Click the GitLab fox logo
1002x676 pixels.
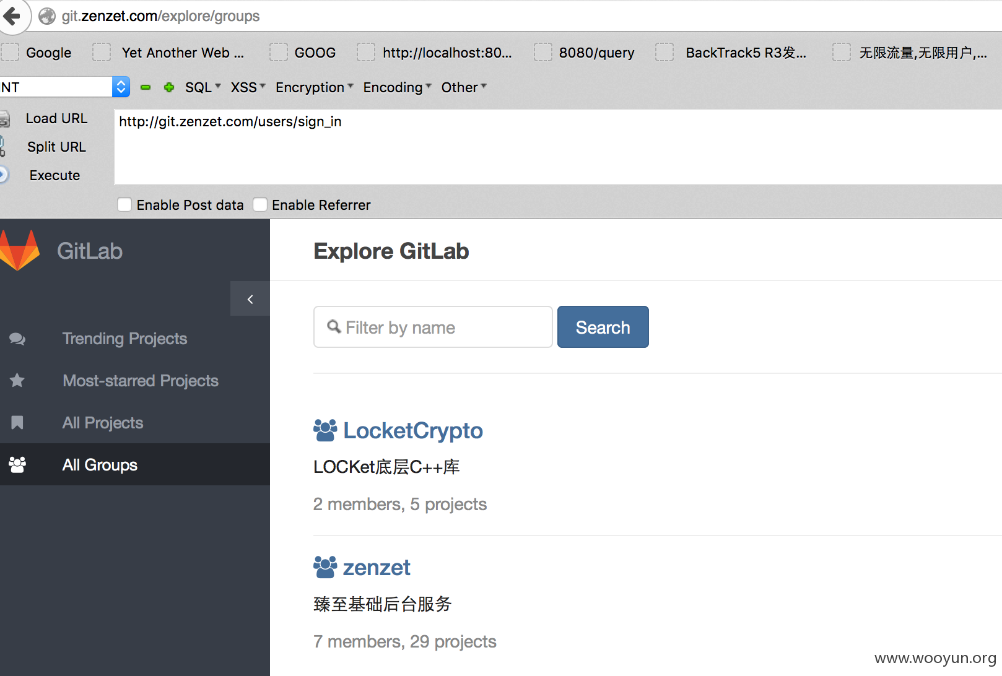click(19, 251)
